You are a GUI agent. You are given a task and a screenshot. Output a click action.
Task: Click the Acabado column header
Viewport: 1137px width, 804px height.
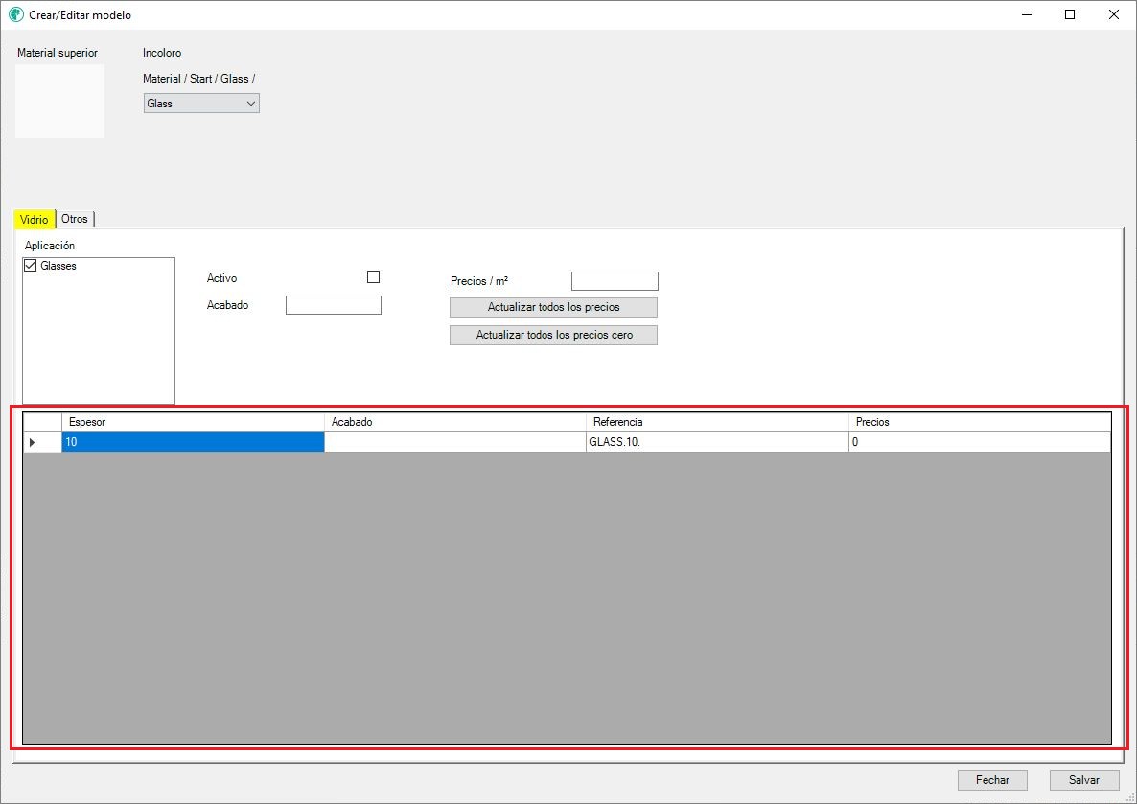[455, 422]
